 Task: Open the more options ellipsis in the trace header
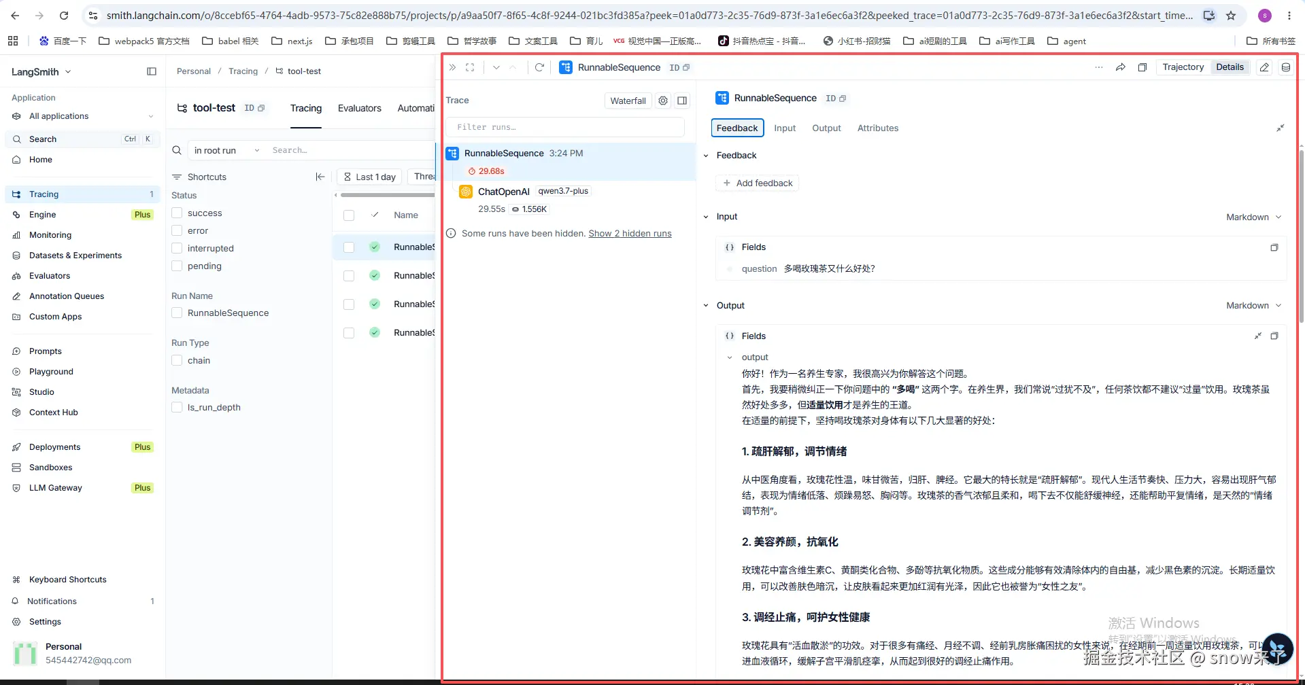[x=1099, y=67]
